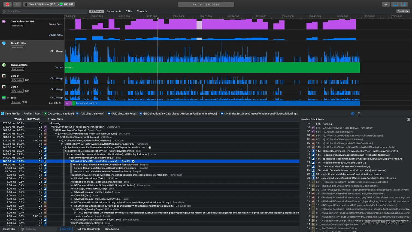The height and width of the screenshot is (232, 412).
Task: Click user icon on RecommendProductCell.bindModel row
Action: (x=45, y=158)
